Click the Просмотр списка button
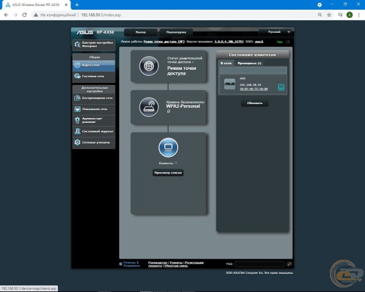The image size is (365, 292). 168,173
